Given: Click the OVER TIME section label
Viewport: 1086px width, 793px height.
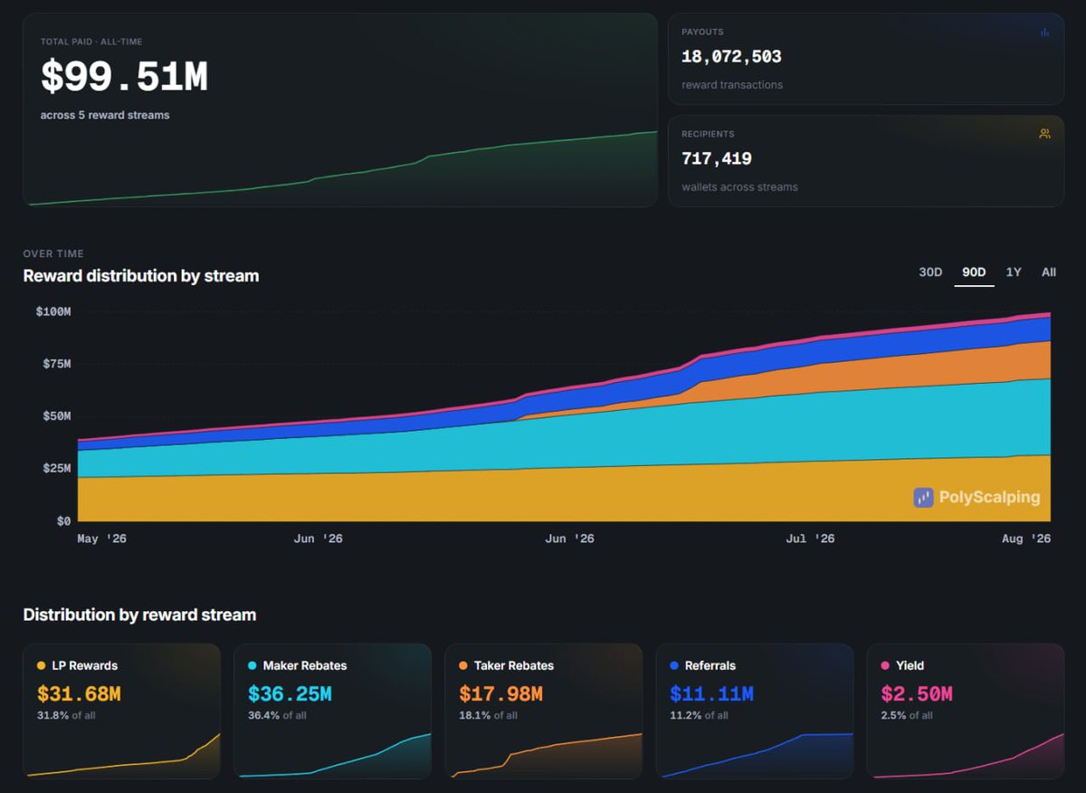Looking at the screenshot, I should [53, 254].
